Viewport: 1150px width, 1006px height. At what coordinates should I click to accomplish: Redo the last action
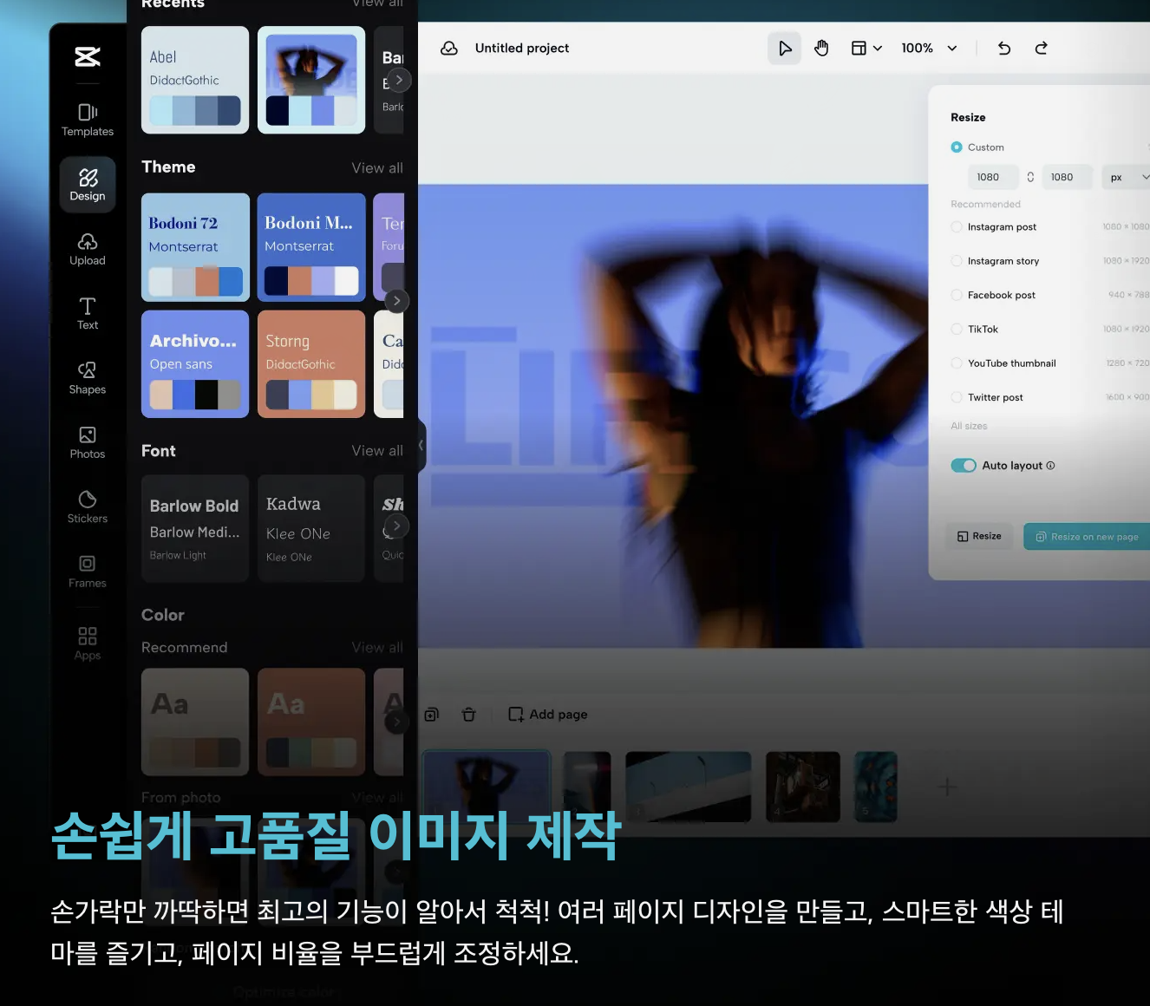pos(1042,49)
